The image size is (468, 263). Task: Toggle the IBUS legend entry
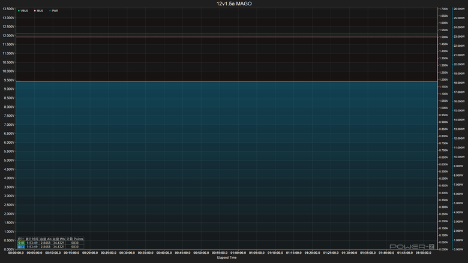click(x=38, y=11)
